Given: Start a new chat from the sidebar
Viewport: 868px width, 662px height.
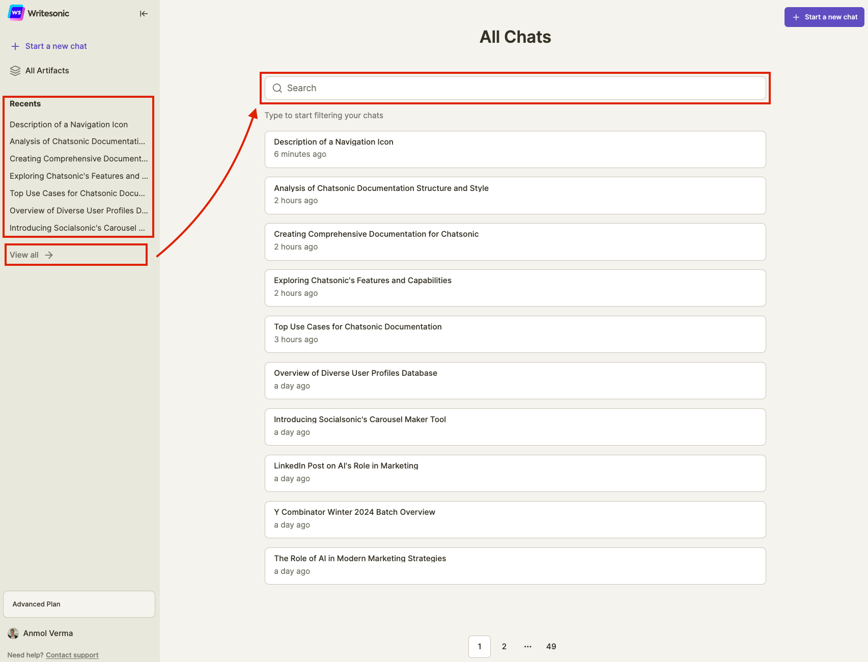Looking at the screenshot, I should tap(49, 46).
